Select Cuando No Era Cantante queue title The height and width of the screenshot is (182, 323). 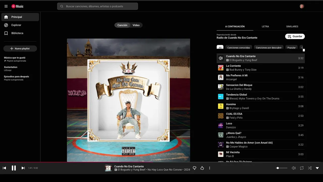click(x=241, y=56)
